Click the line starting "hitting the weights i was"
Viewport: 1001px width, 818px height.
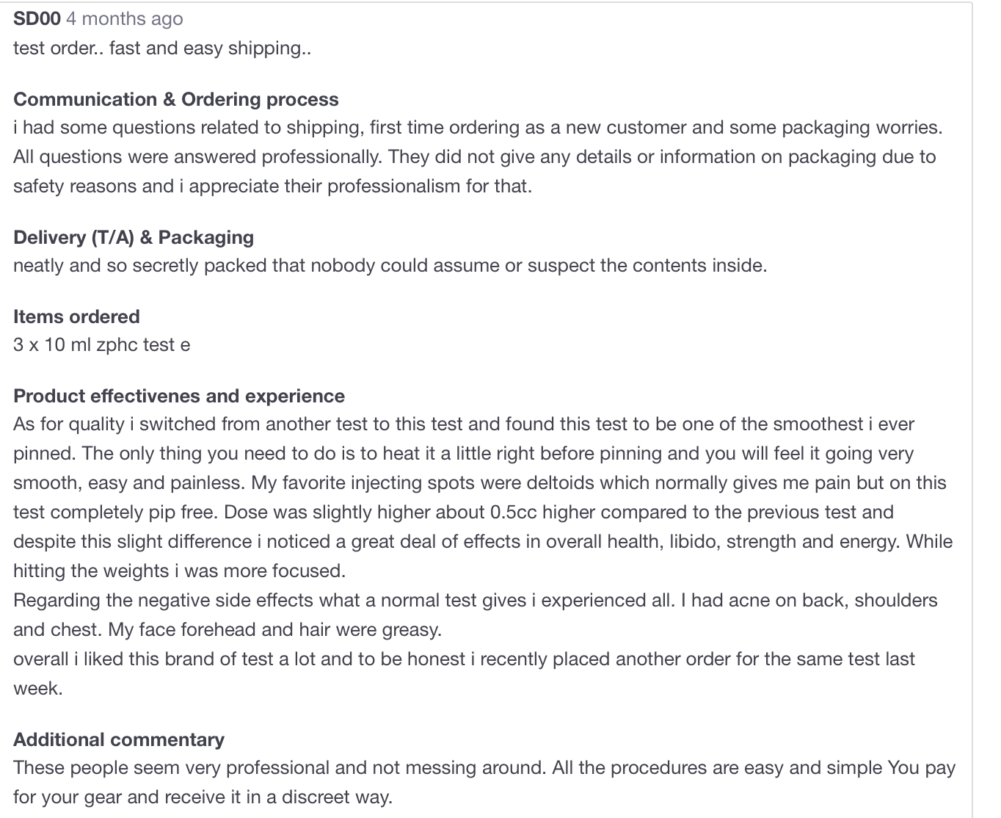click(179, 571)
